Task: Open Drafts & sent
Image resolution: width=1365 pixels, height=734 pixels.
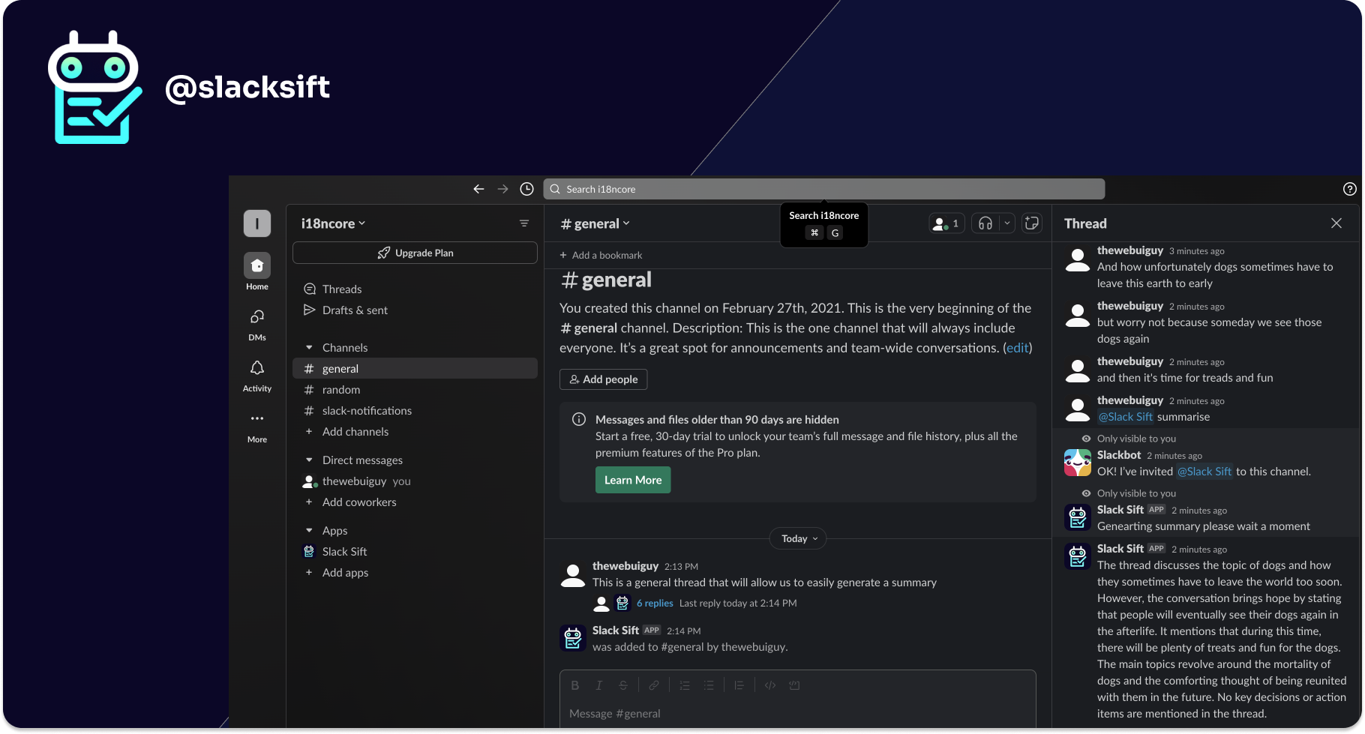Action: (355, 310)
